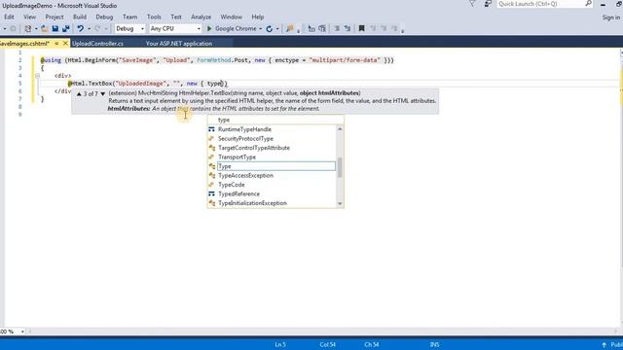Click the Open File folder icon
The width and height of the screenshot is (623, 350).
click(x=45, y=28)
